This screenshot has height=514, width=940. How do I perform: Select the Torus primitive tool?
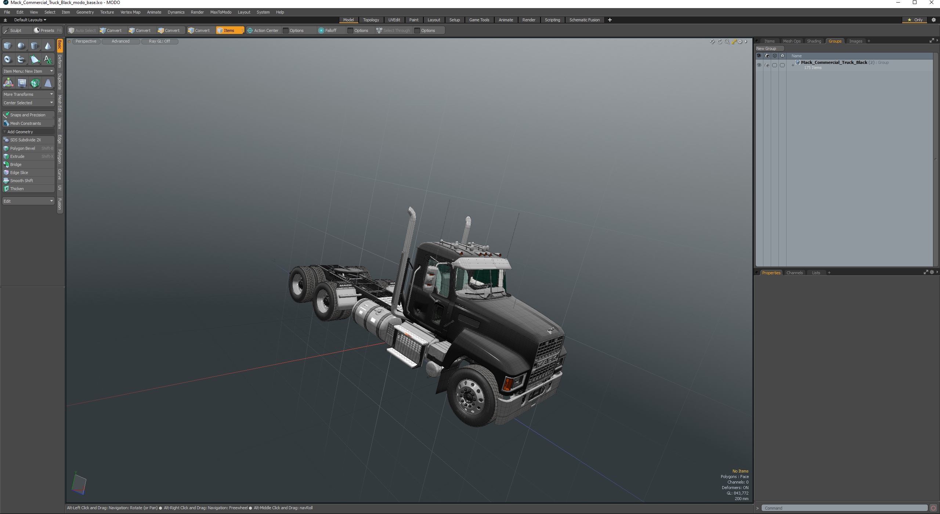(8, 59)
